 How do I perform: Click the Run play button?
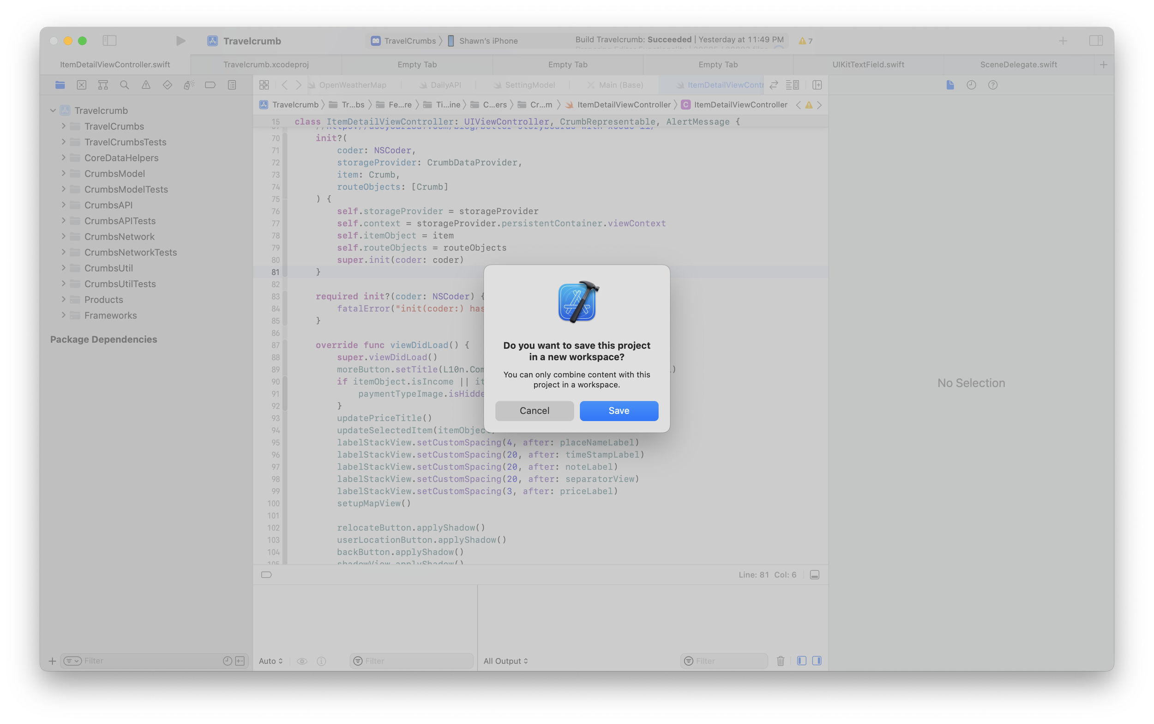180,41
